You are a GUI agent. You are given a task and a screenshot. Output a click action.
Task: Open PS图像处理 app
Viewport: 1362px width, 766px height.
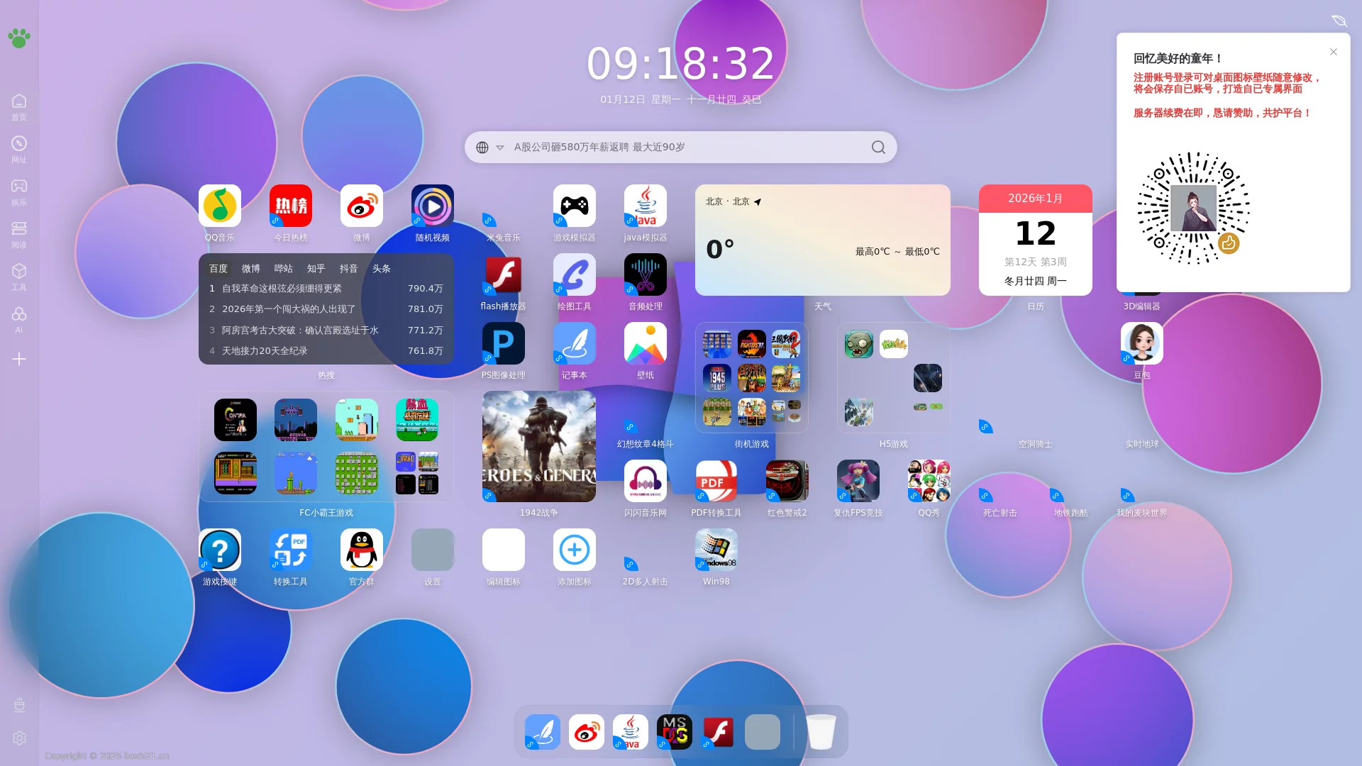(503, 343)
